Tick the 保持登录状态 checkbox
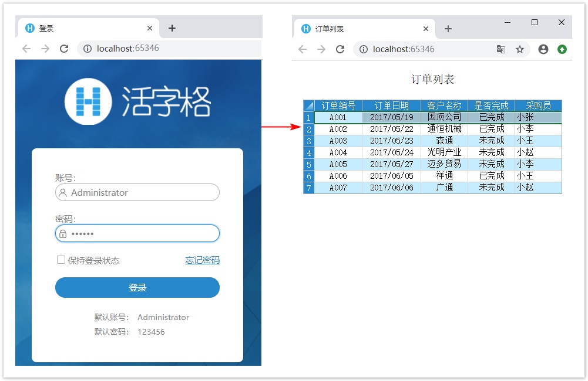Viewport: 588px width, 381px height. pos(61,260)
